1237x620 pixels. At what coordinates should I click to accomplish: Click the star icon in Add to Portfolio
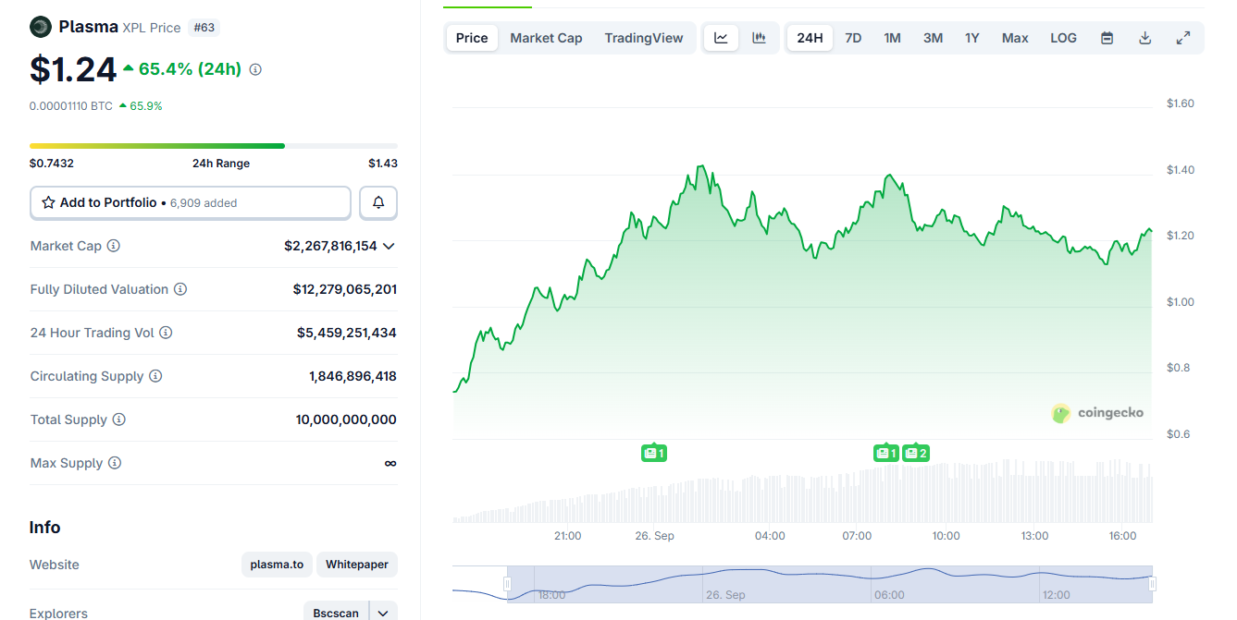[47, 201]
